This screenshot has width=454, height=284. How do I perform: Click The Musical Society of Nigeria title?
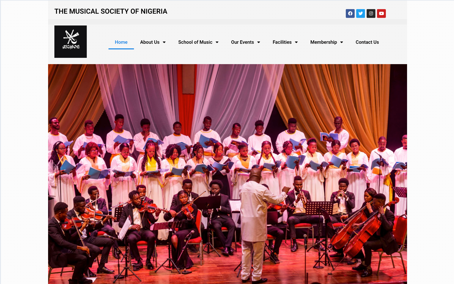(x=111, y=11)
